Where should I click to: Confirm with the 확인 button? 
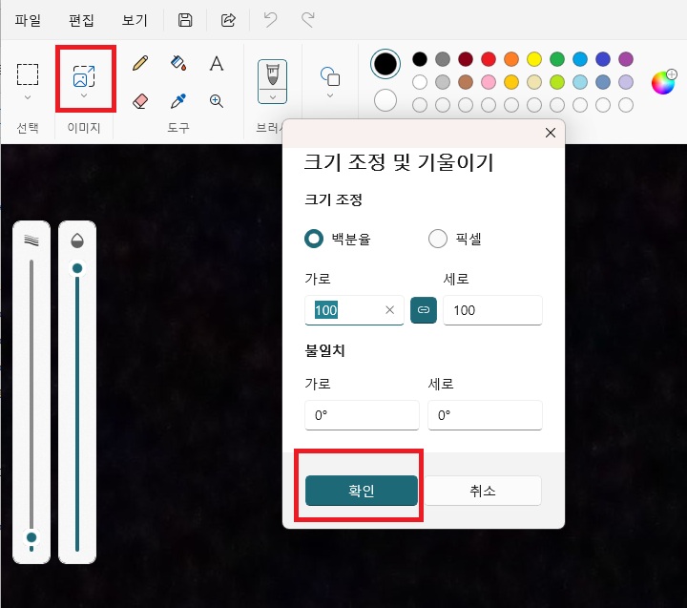(362, 491)
